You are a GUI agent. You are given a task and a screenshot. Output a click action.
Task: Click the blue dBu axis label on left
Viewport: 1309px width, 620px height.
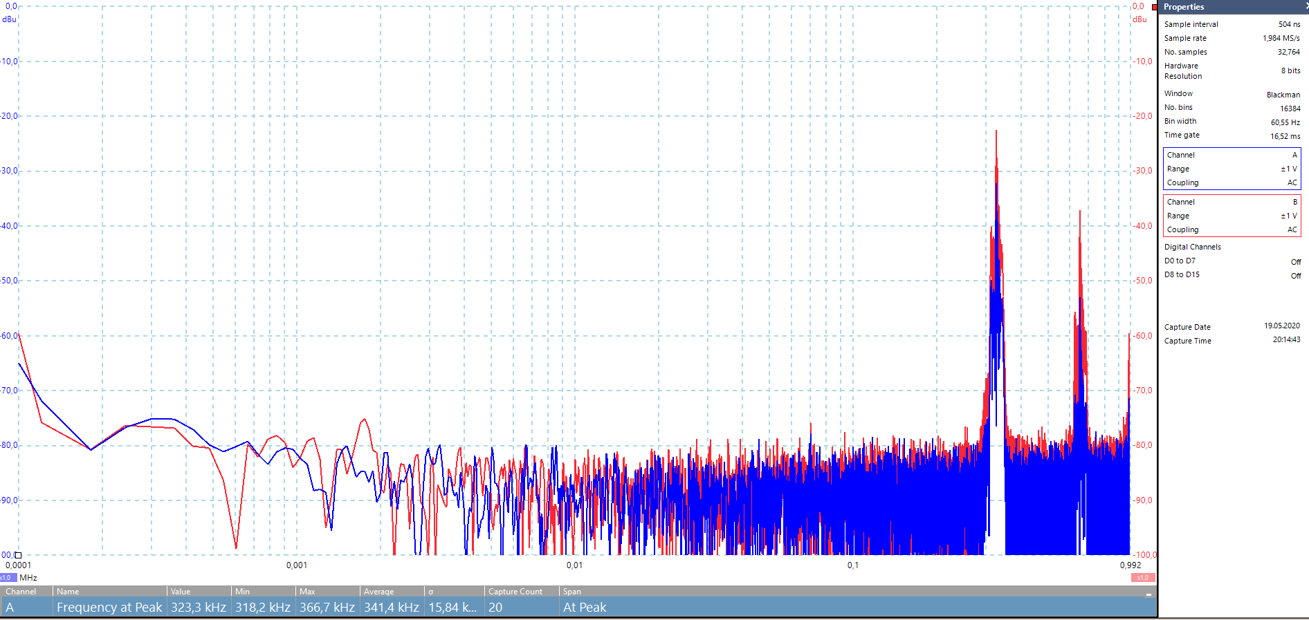click(x=9, y=19)
